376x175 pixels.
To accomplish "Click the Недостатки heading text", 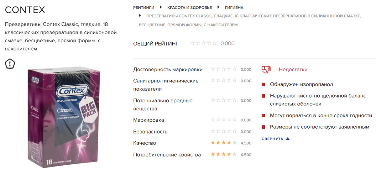I will 293,70.
